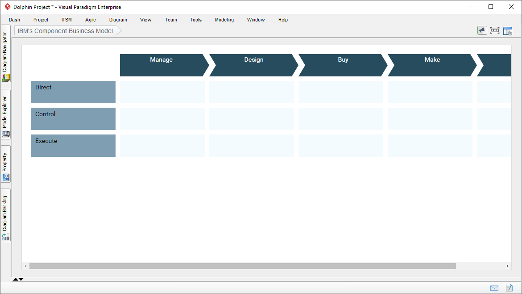Click the Control row cell under Buy
522x294 pixels.
[340, 119]
